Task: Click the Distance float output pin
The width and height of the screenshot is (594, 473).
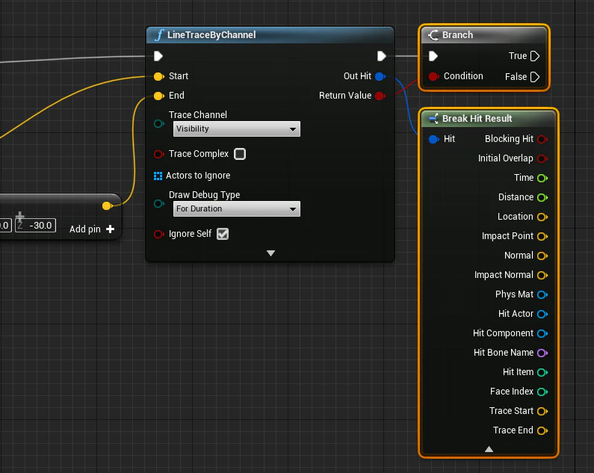Action: [x=542, y=197]
